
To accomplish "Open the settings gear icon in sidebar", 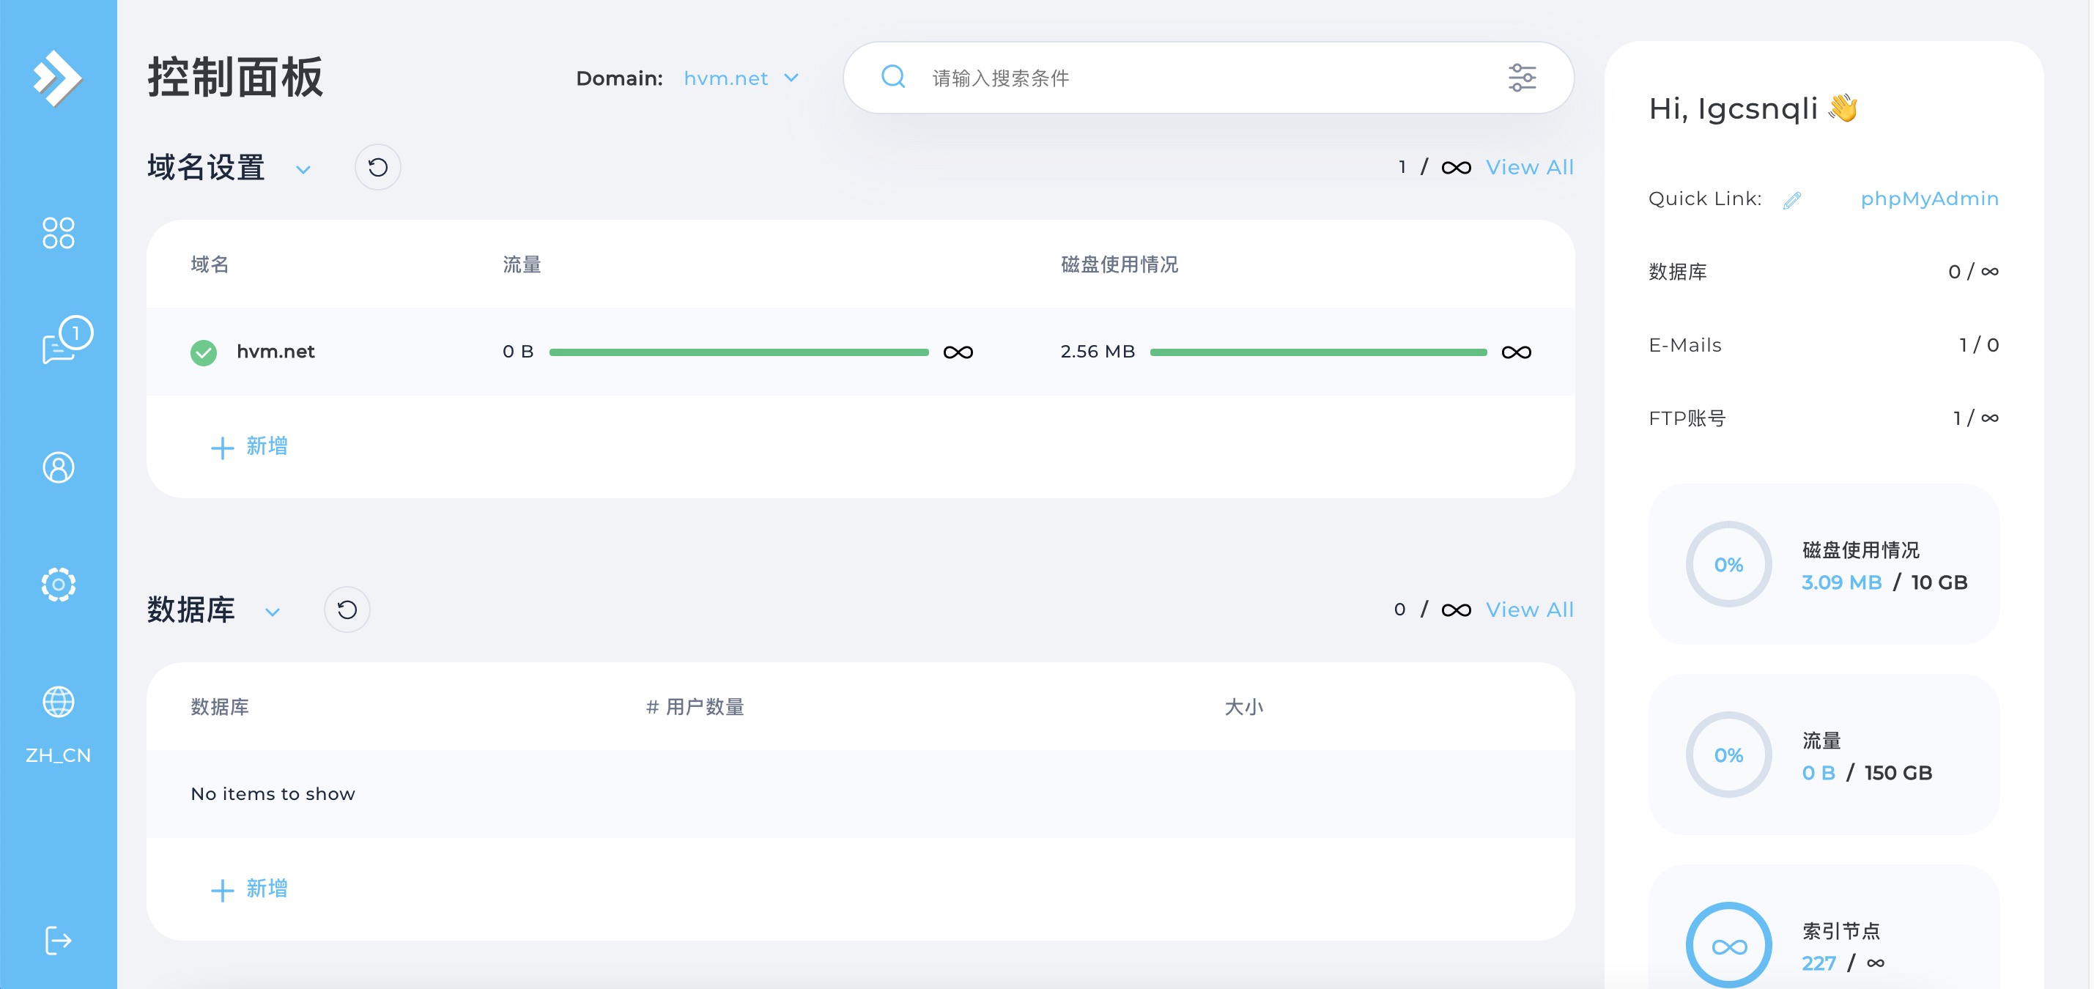I will (x=58, y=585).
